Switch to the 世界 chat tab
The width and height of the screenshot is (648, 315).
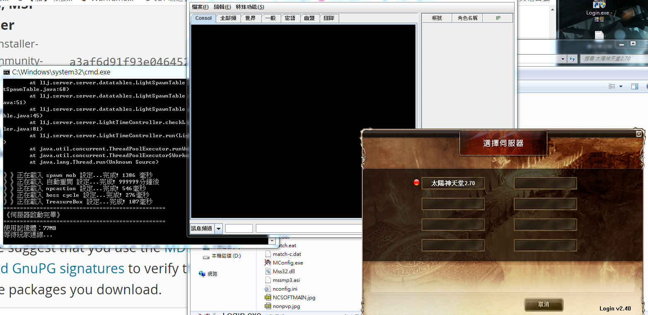[251, 18]
